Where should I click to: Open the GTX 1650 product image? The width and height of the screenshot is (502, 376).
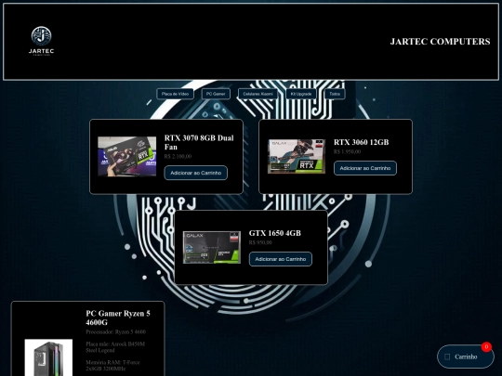[212, 248]
